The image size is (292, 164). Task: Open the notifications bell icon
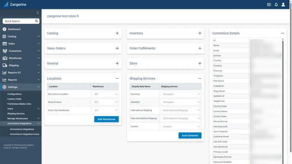click(276, 4)
